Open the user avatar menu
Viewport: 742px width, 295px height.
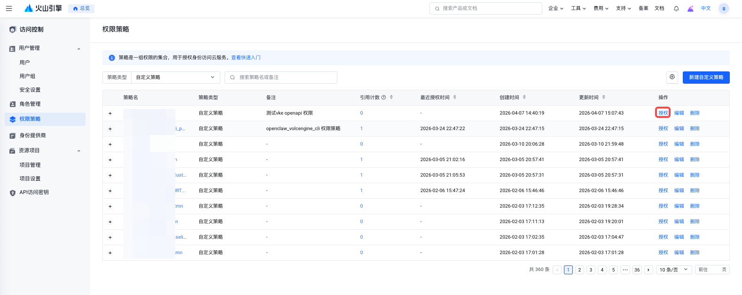(x=724, y=8)
